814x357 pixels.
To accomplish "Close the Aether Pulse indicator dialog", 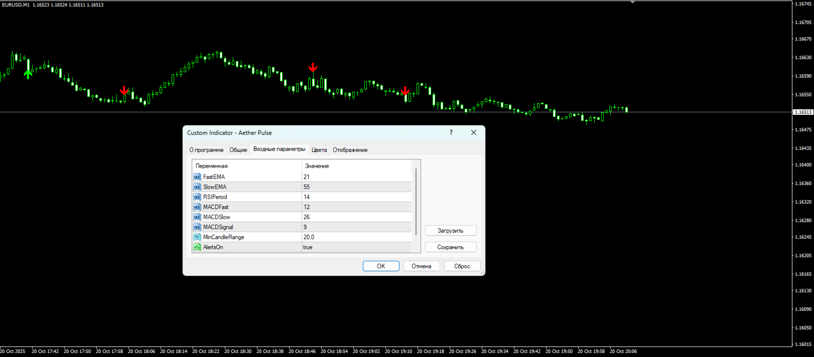I will [474, 132].
